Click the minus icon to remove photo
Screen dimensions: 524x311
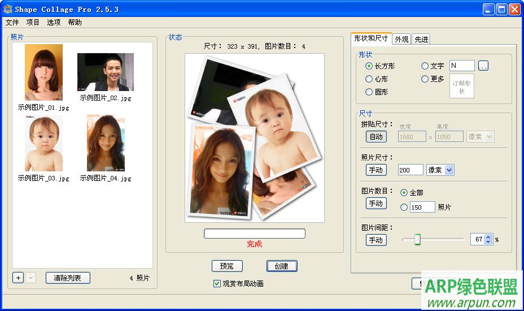tap(30, 278)
